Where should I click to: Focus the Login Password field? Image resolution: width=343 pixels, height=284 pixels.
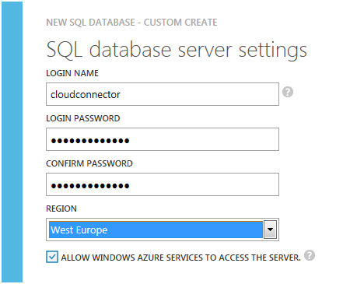click(x=163, y=139)
